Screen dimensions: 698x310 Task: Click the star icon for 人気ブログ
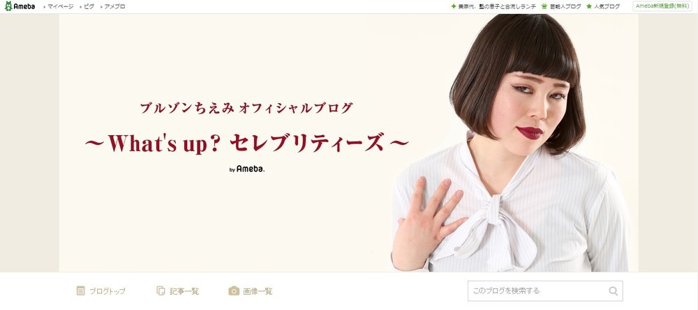(x=589, y=7)
